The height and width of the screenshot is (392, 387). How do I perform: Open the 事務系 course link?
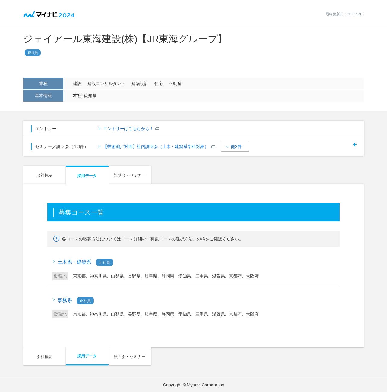tap(65, 300)
